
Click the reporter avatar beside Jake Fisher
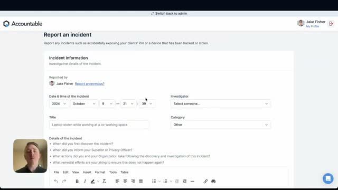(52, 83)
